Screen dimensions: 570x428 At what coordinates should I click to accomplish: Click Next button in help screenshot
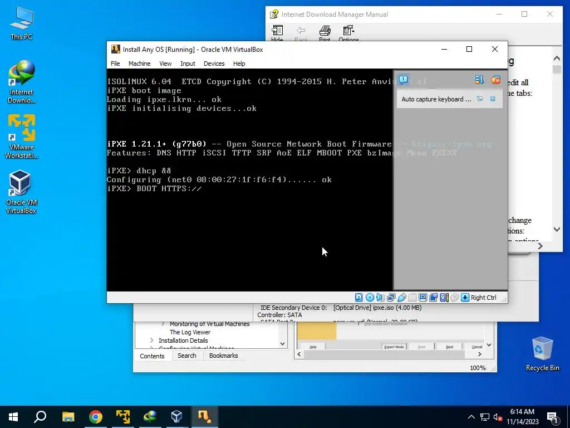tap(449, 347)
